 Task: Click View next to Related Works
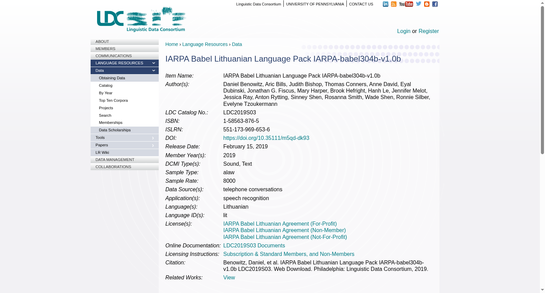229,278
